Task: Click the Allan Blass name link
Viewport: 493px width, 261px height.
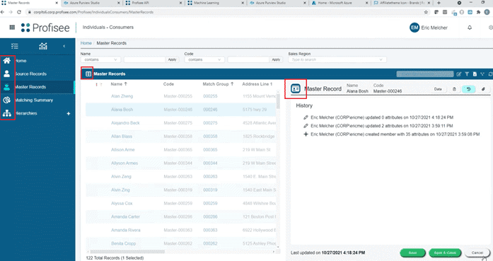Action: pyautogui.click(x=122, y=137)
